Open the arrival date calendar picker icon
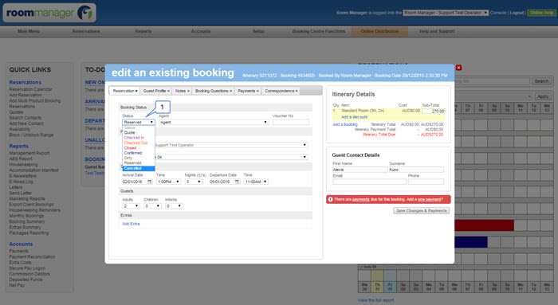Image resolution: width=558 pixels, height=305 pixels. coord(150,182)
